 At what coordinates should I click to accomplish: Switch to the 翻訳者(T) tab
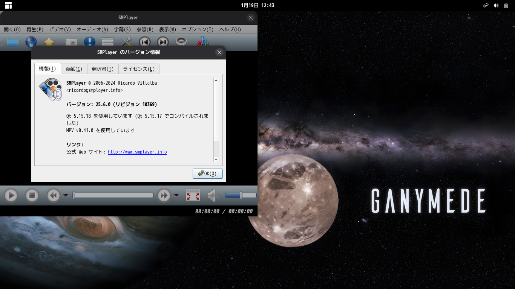tap(103, 69)
